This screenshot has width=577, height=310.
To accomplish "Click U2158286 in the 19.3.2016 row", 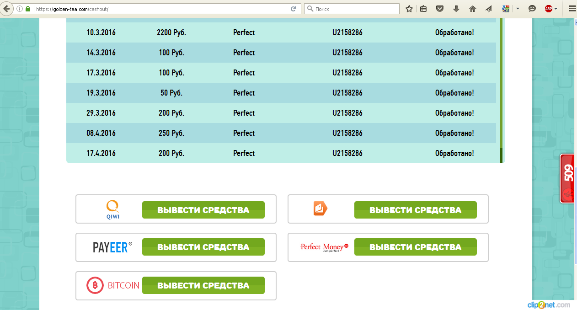I will click(x=347, y=93).
